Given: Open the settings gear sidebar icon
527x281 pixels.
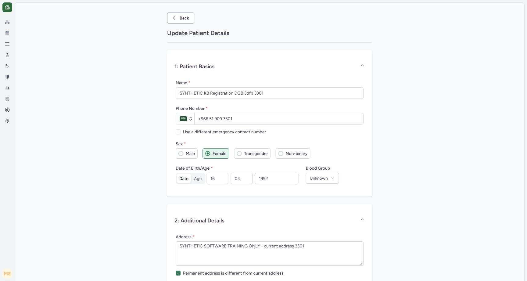Looking at the screenshot, I should tap(7, 121).
